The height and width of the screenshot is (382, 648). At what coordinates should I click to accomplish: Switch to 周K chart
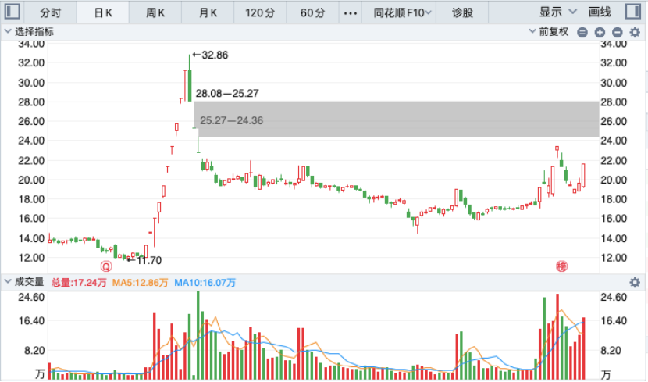coord(155,12)
